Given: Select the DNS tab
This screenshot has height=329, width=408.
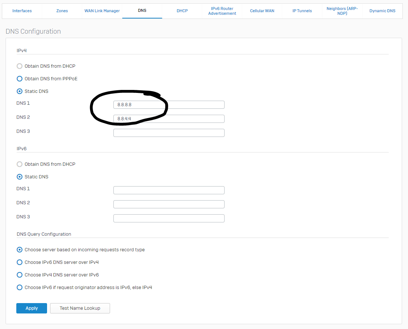Looking at the screenshot, I should coord(142,11).
